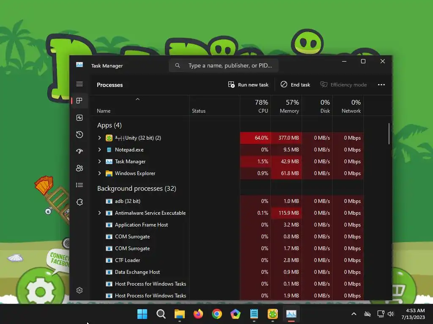Screen dimensions: 433x324
Task: Click the colorful pentagon app taskbar icon
Action: (235, 314)
